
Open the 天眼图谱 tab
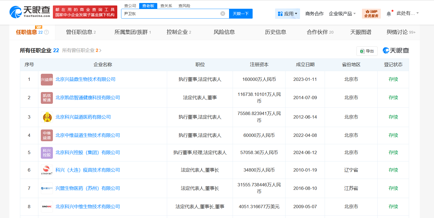pos(361,32)
